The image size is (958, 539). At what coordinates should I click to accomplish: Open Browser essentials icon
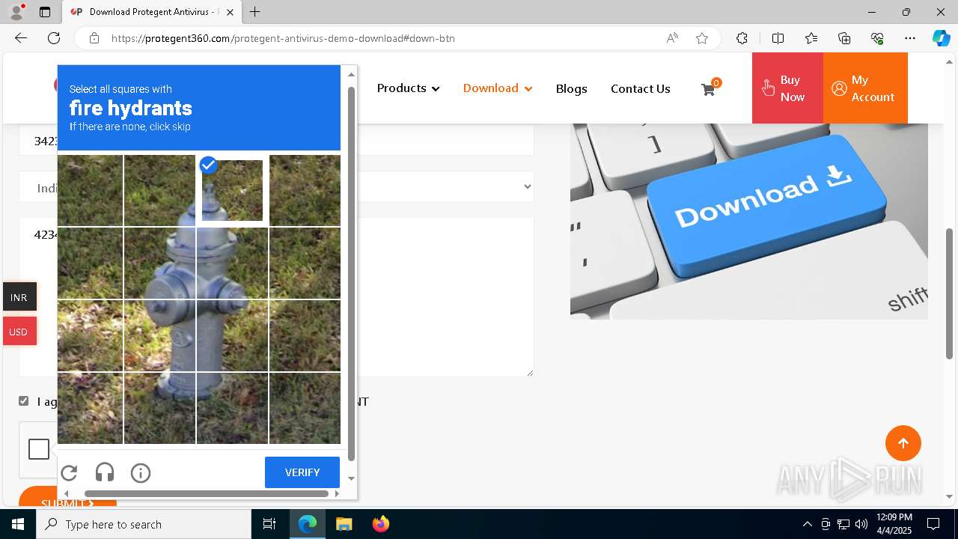coord(877,38)
